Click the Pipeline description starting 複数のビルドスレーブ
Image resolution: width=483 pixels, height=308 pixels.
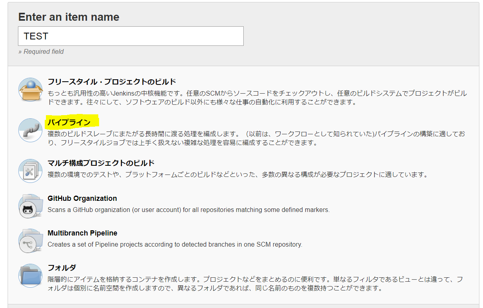(x=256, y=138)
